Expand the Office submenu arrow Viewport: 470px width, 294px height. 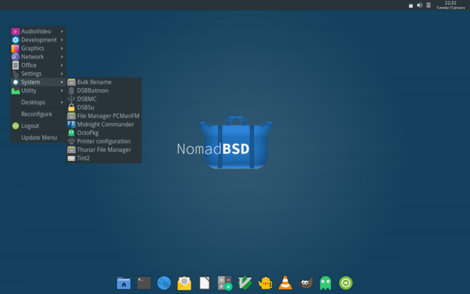(62, 65)
